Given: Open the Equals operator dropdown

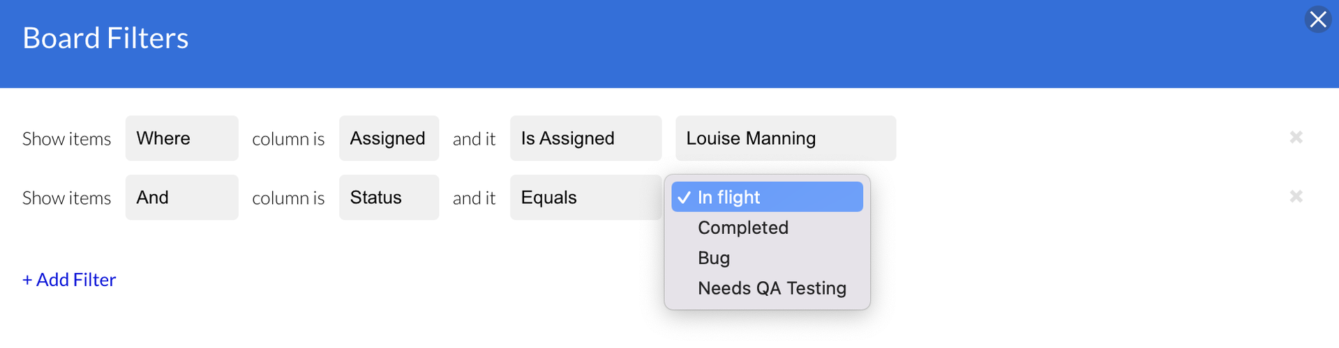Looking at the screenshot, I should pos(585,198).
